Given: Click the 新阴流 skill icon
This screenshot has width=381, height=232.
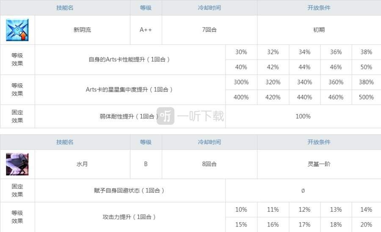Looking at the screenshot, I should click(x=17, y=30).
